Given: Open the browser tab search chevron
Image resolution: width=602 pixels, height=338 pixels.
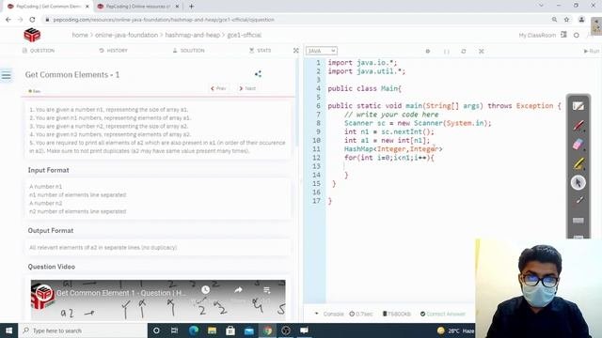Looking at the screenshot, I should click(542, 6).
